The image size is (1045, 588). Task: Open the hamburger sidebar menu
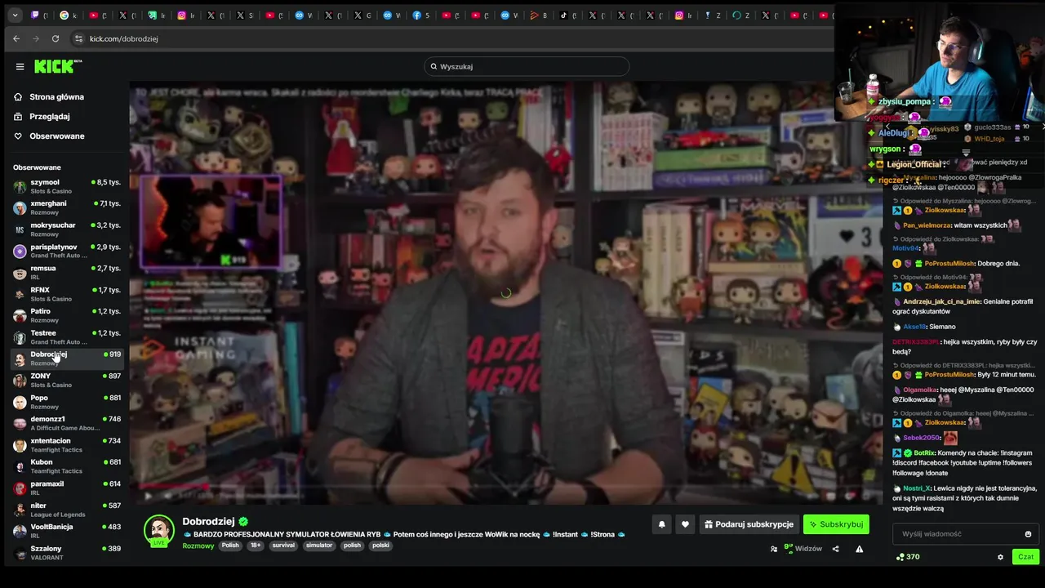tap(20, 67)
